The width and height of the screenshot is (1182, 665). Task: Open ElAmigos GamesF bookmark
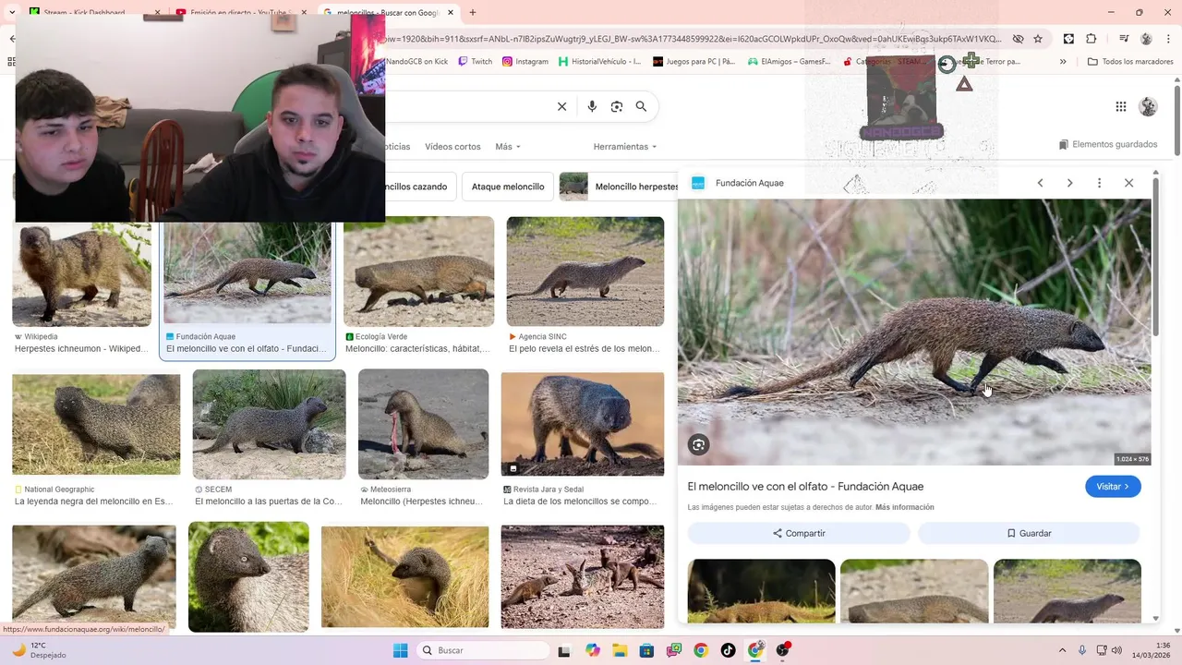[x=790, y=62]
